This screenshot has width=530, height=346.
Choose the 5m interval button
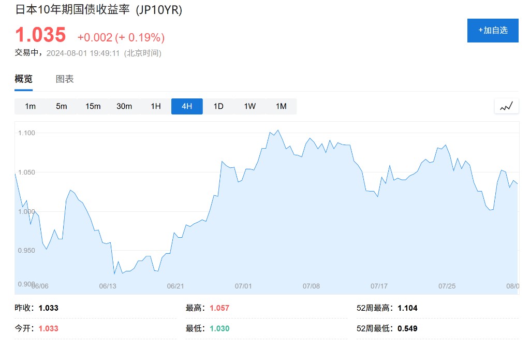pos(62,106)
